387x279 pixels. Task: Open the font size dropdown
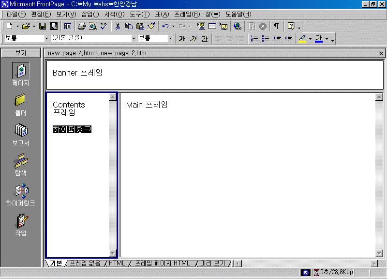tap(170, 38)
